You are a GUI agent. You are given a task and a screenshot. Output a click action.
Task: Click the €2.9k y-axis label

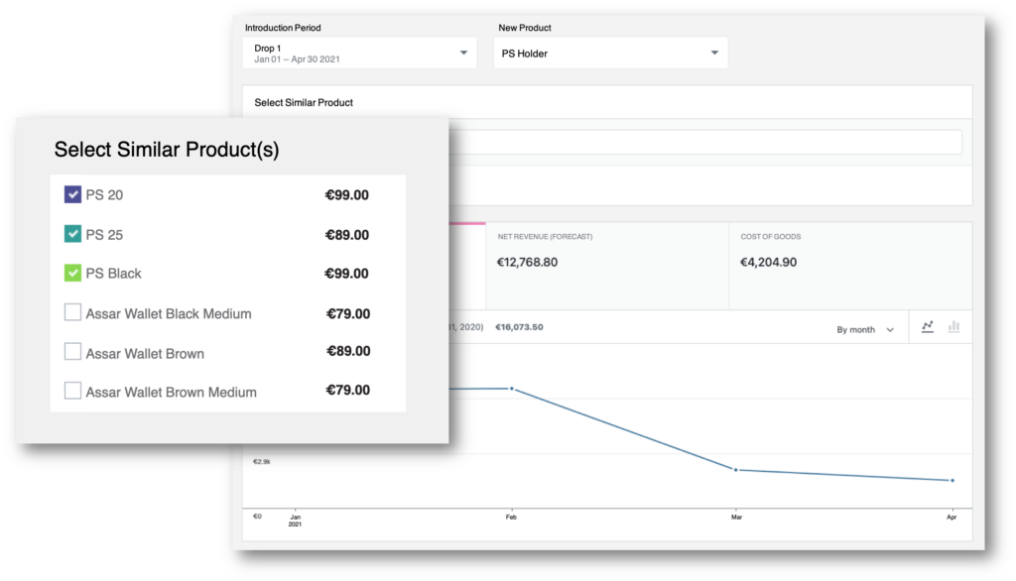[261, 462]
